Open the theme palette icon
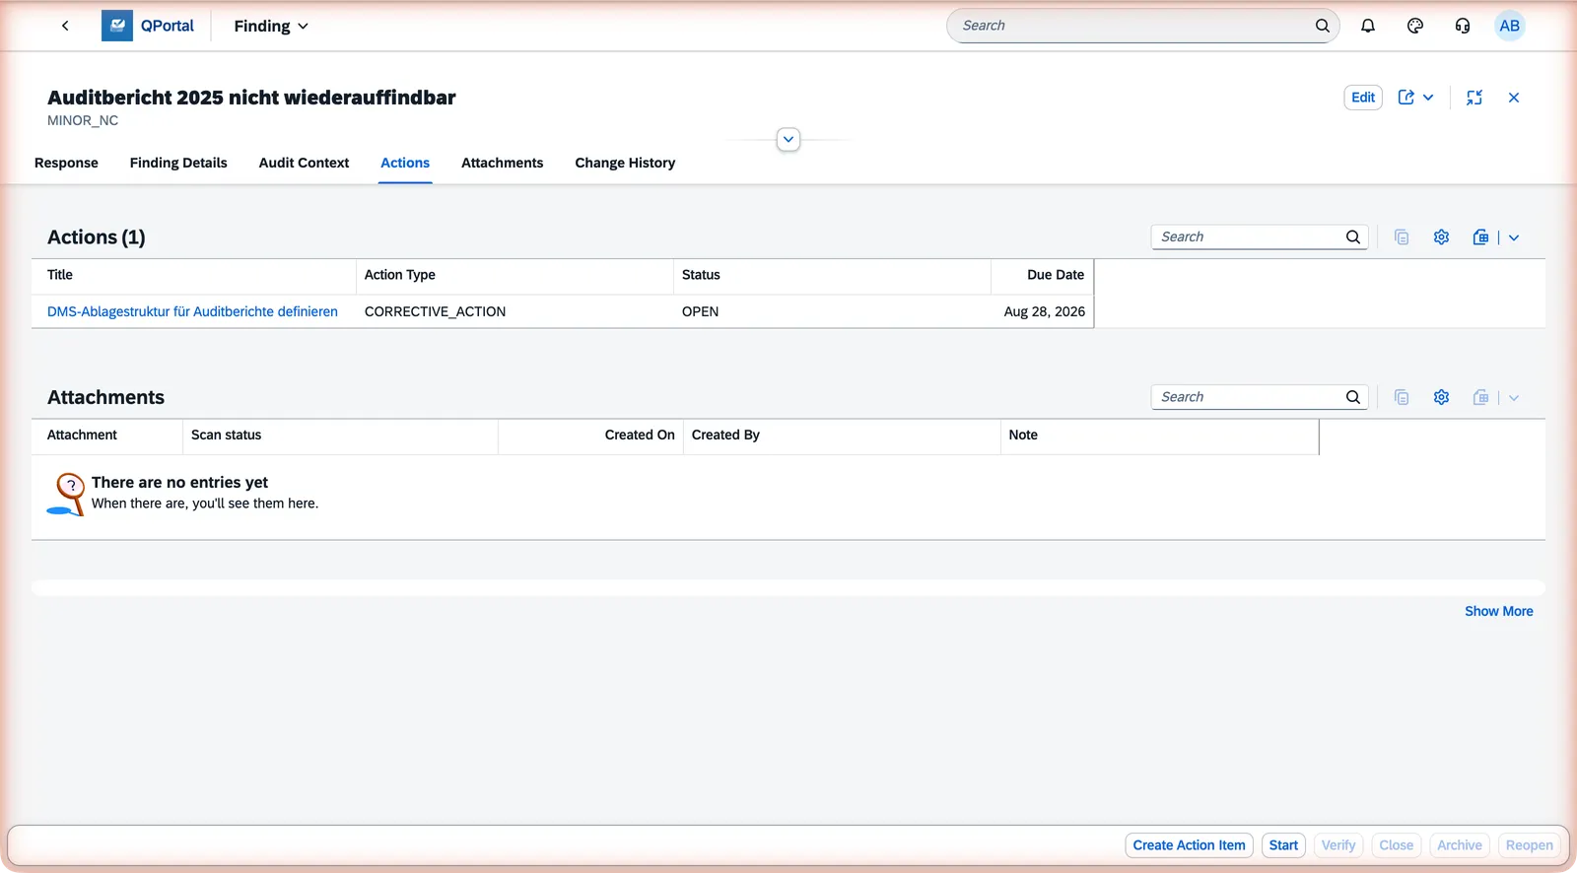The height and width of the screenshot is (873, 1577). click(x=1415, y=26)
